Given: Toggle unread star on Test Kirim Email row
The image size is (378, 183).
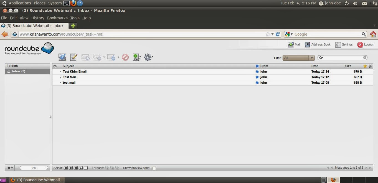Looking at the screenshot, I should coord(257,71).
